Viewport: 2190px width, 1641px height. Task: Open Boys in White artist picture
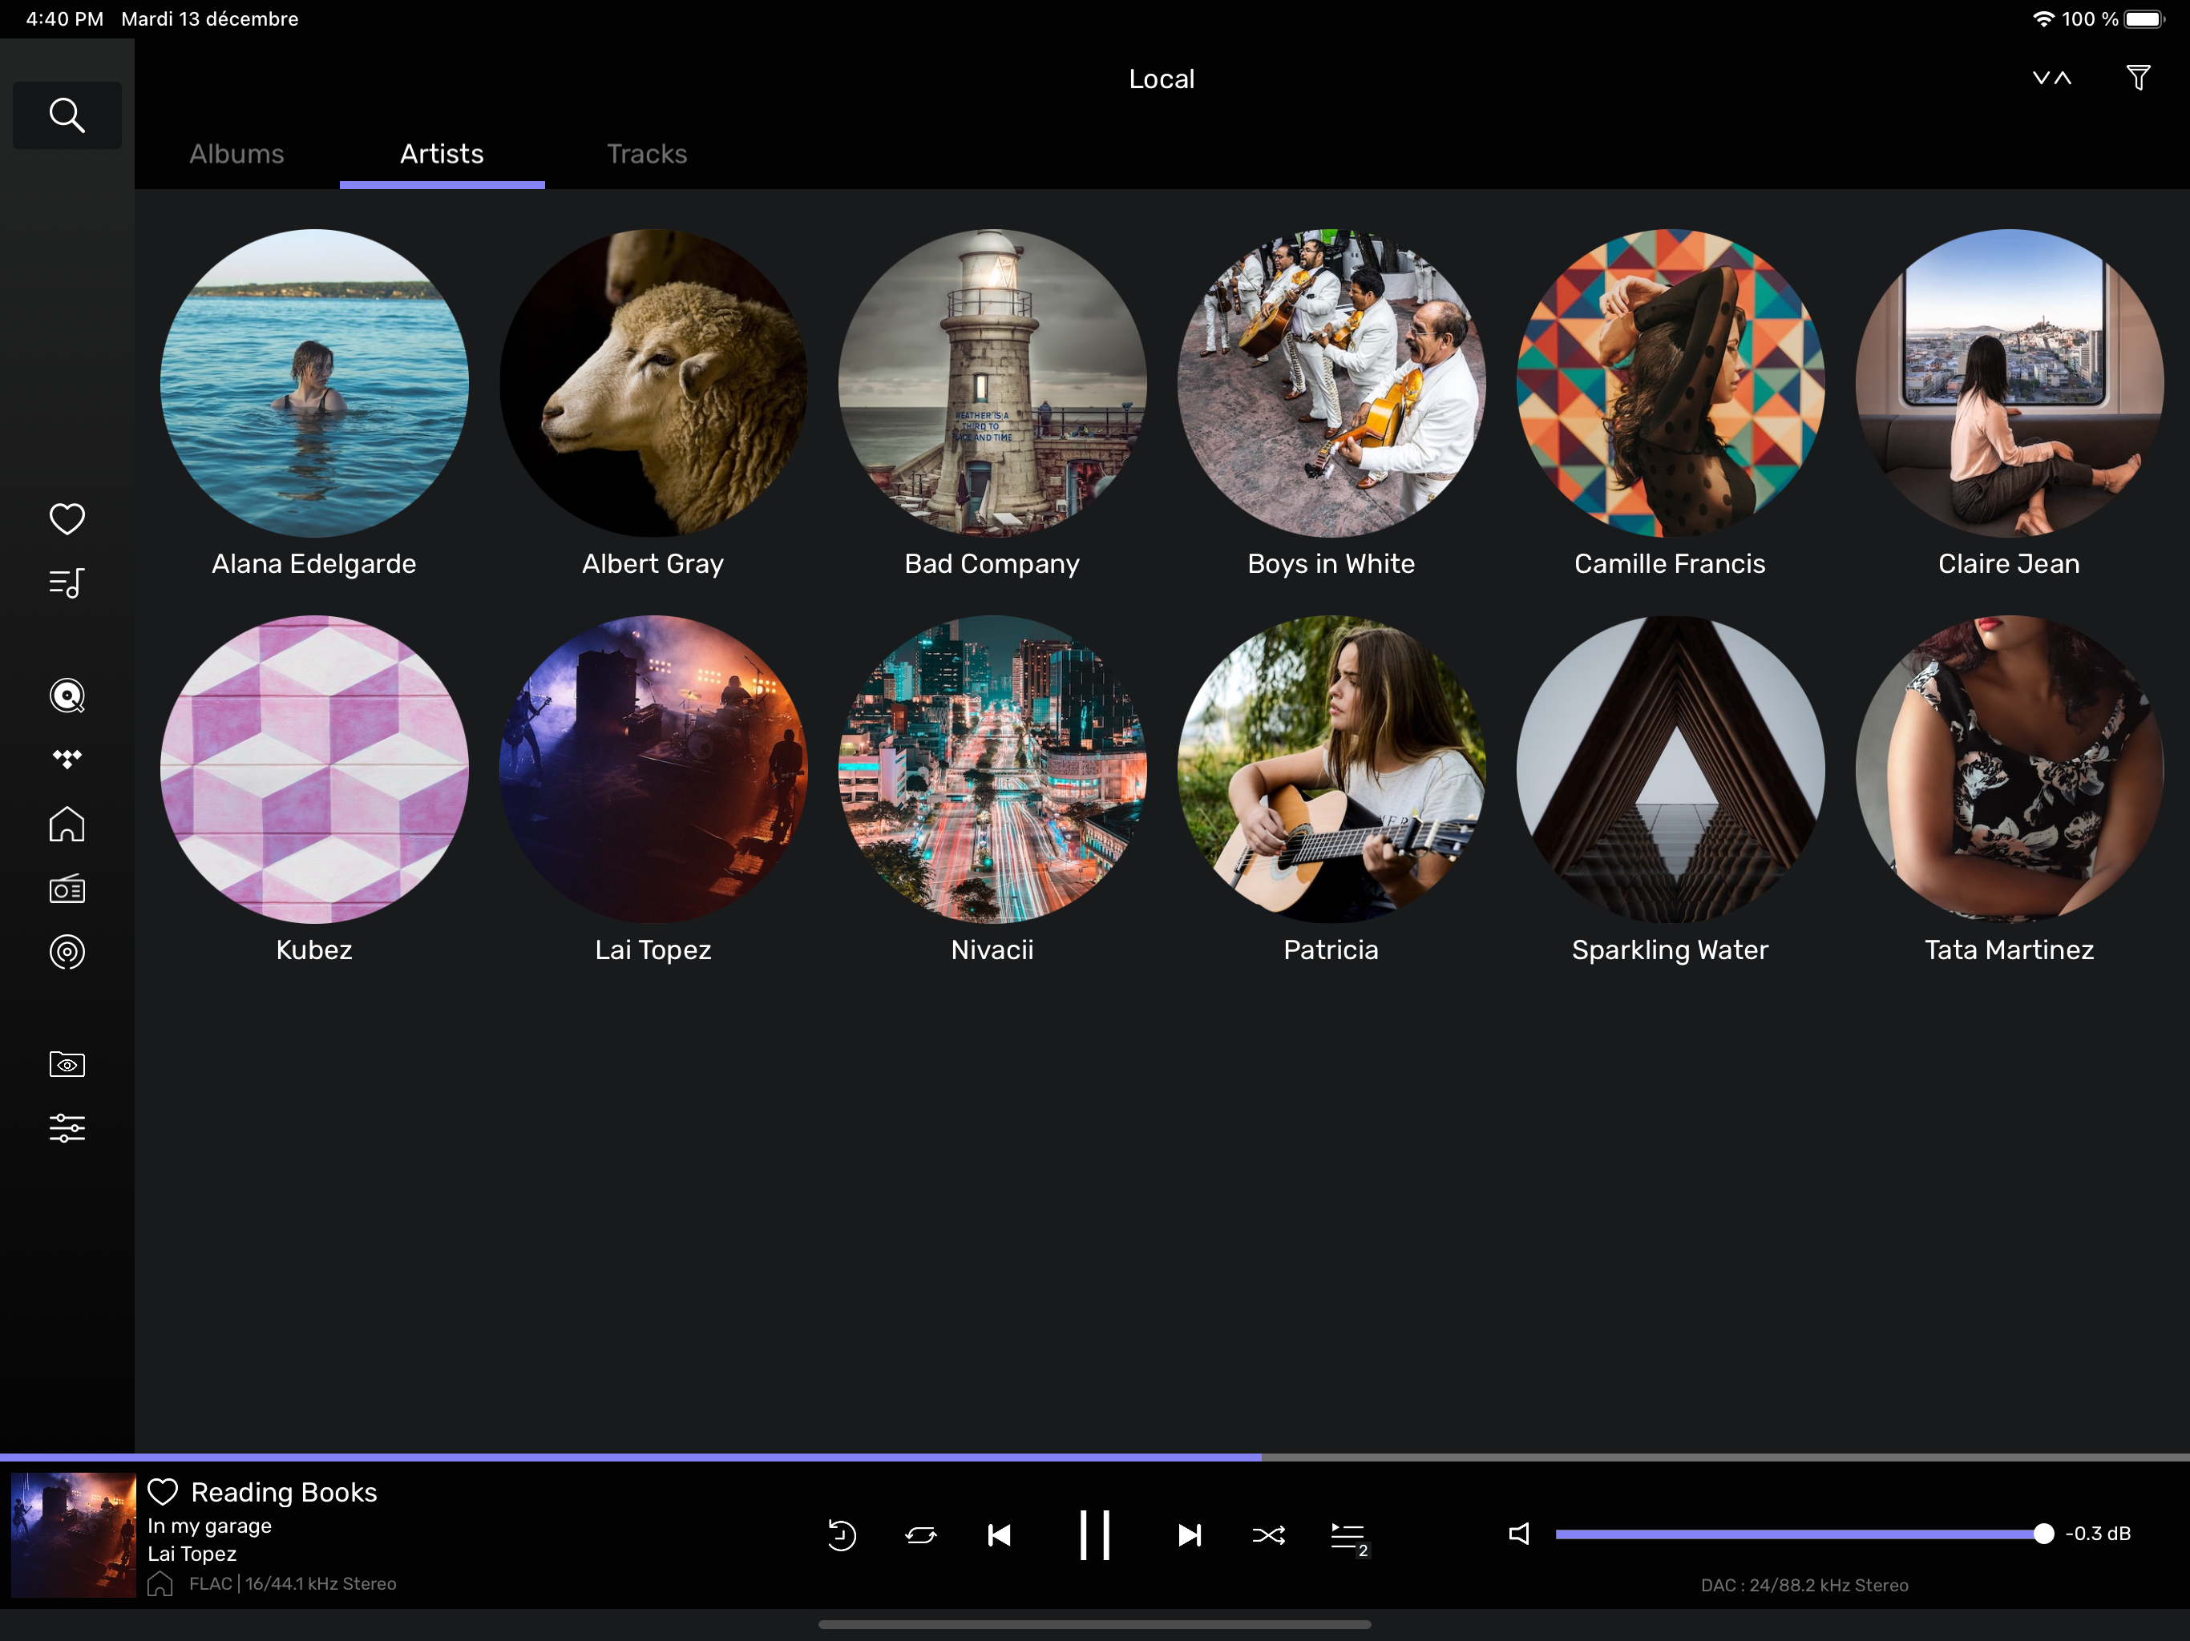point(1331,383)
